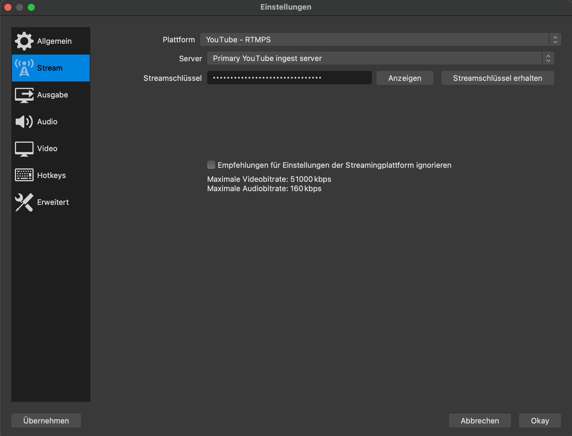
Task: Click the Plattform dropdown arrow stepper
Action: click(555, 40)
